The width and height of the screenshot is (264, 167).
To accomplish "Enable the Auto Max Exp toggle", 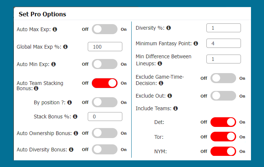I will 104,29.
